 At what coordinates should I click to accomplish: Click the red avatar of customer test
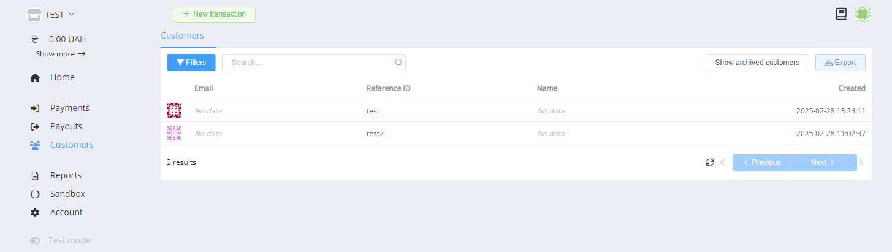[x=174, y=111]
